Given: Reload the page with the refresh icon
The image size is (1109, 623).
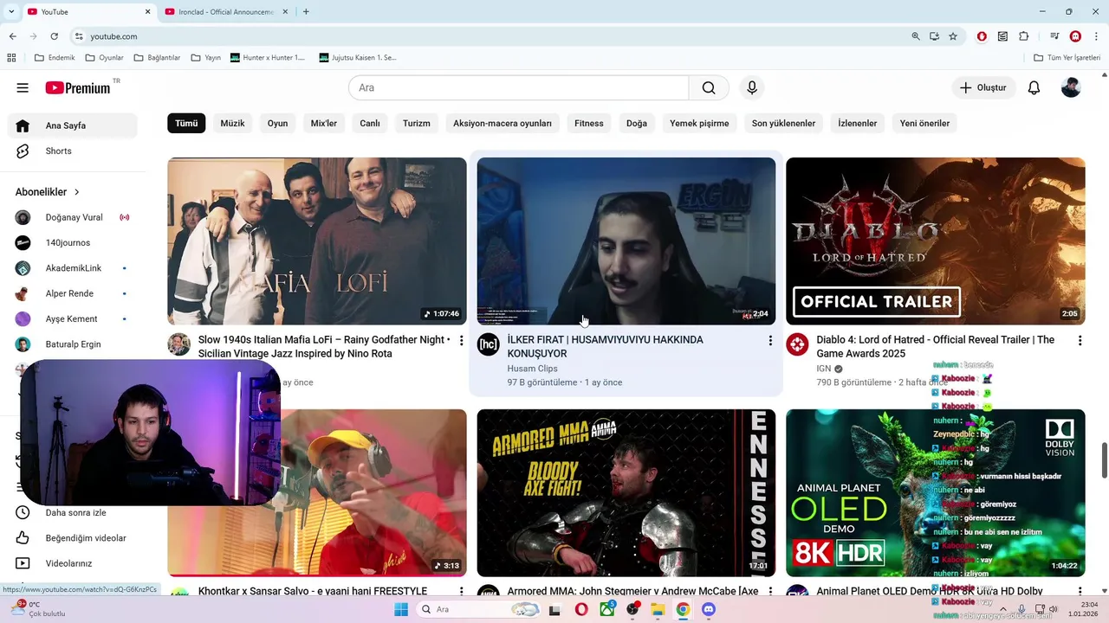Looking at the screenshot, I should [x=54, y=36].
